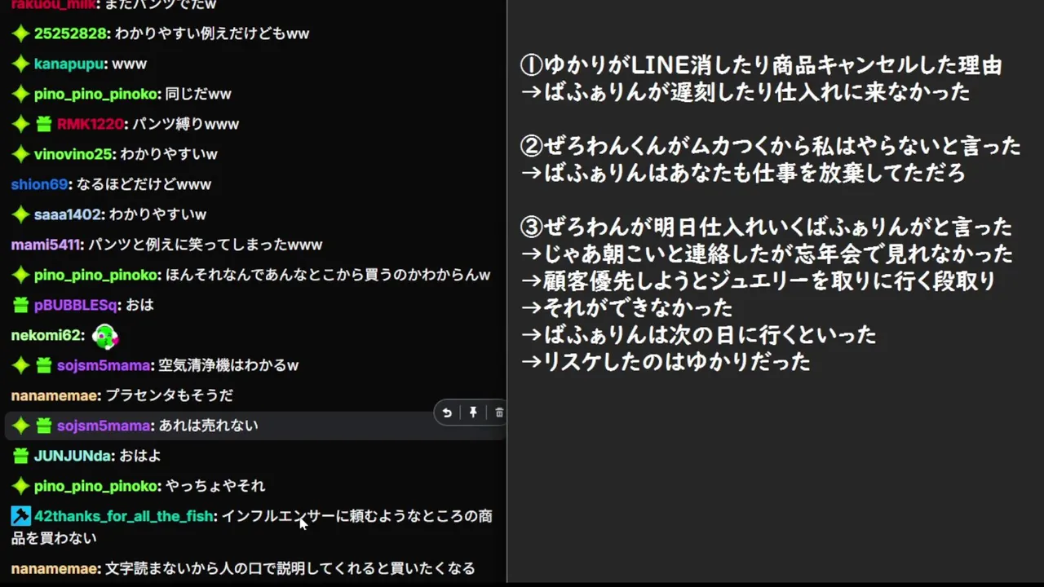The image size is (1044, 587).
Task: Click the chat text 'なるほどだけどwww'
Action: pos(144,184)
